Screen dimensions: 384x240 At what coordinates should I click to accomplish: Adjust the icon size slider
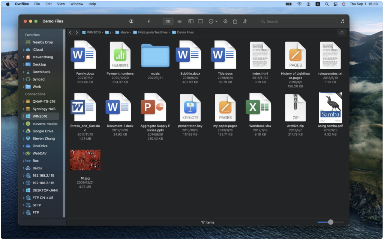331,222
